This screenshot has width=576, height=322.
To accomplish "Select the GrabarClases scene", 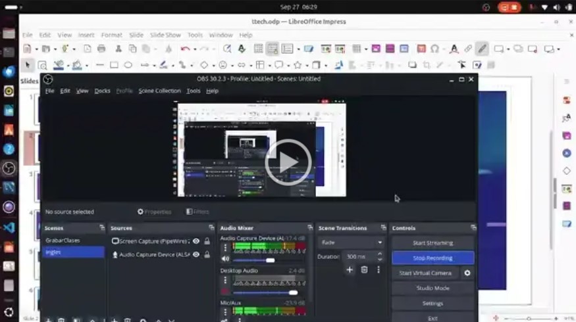I will [74, 241].
